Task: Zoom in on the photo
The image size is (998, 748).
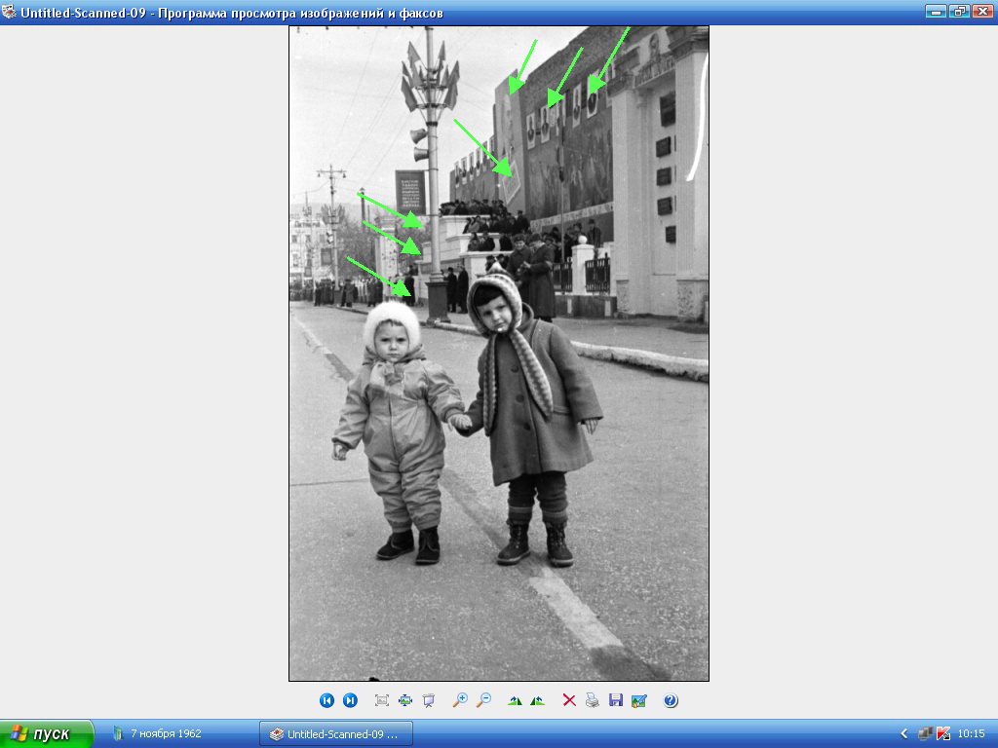Action: coord(460,700)
